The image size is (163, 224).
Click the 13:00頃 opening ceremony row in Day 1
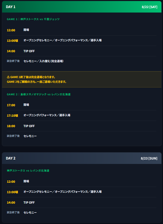(82, 40)
